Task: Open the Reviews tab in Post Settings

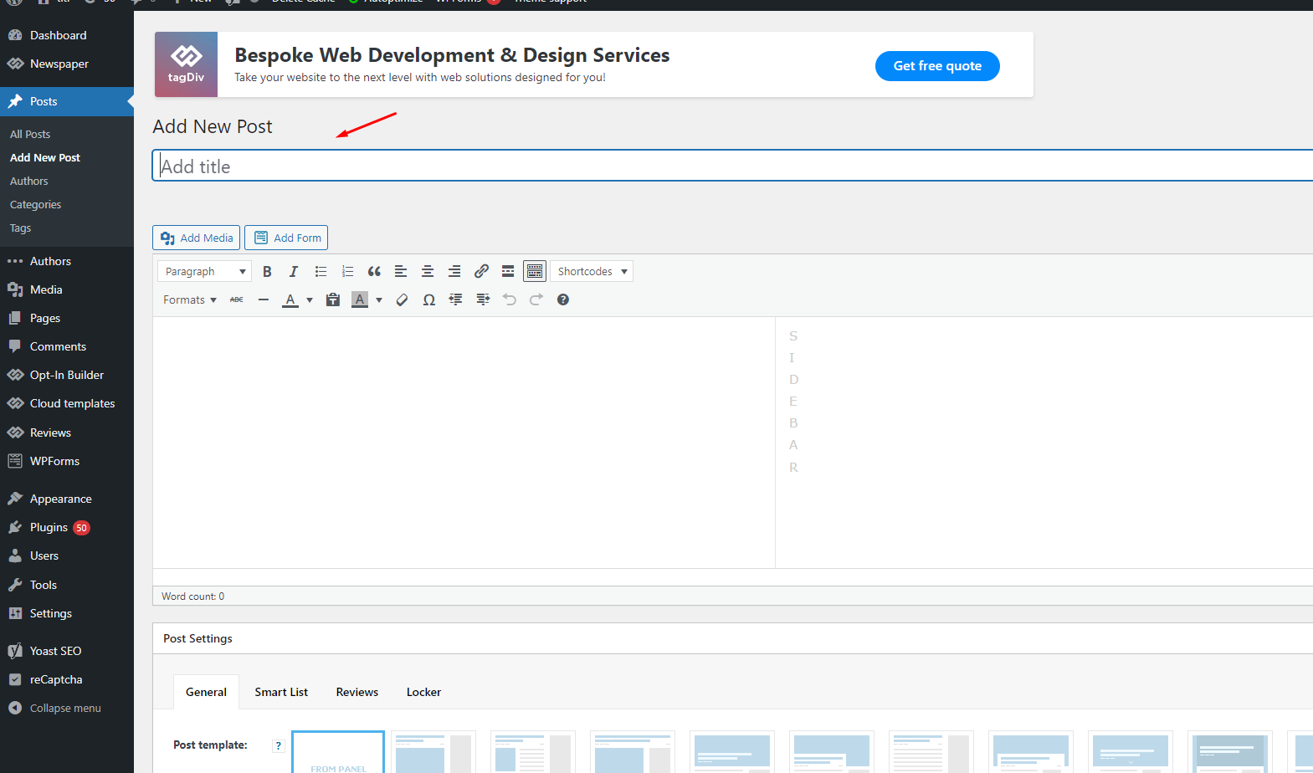Action: 357,692
